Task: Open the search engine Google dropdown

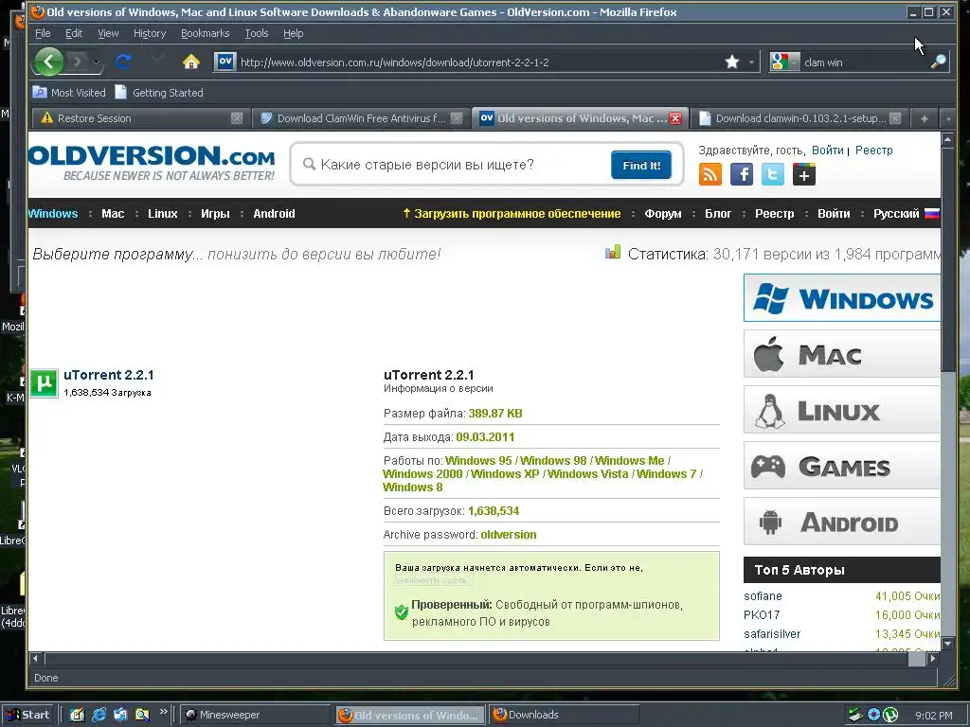Action: point(785,62)
